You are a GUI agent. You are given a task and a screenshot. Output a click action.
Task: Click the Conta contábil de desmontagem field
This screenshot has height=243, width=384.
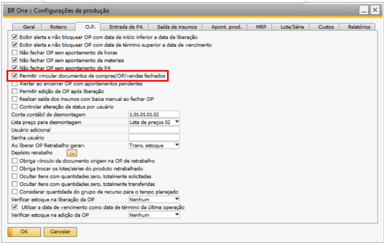[154, 114]
